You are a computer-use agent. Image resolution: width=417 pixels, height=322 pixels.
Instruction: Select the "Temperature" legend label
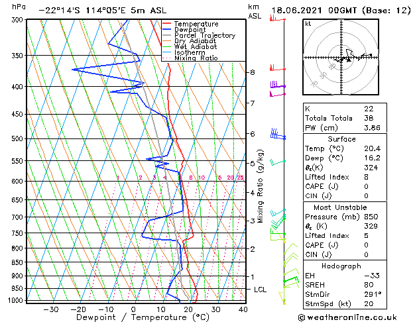[196, 24]
